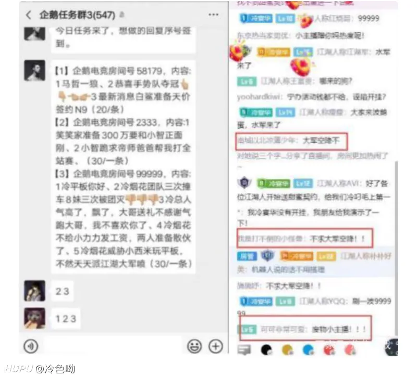
Task: Open avatar of the task list sender
Action: pyautogui.click(x=34, y=71)
